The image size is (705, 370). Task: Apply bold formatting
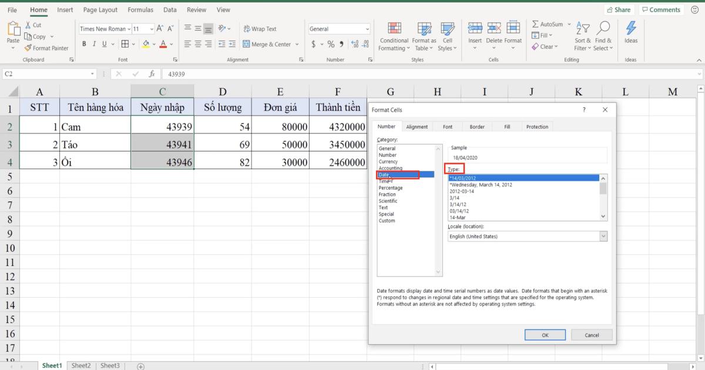[84, 43]
